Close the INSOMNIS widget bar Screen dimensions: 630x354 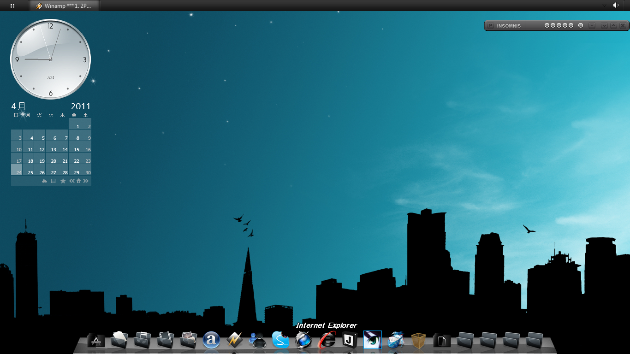(623, 25)
